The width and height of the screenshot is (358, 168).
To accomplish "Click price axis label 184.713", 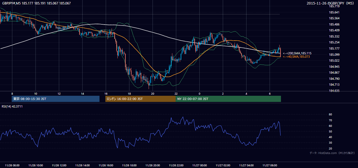I will (x=334, y=85).
